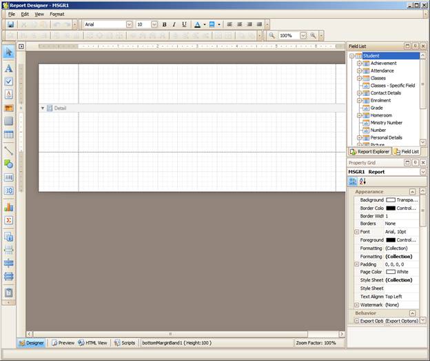Click the Save icon in toolbar

coord(10,24)
